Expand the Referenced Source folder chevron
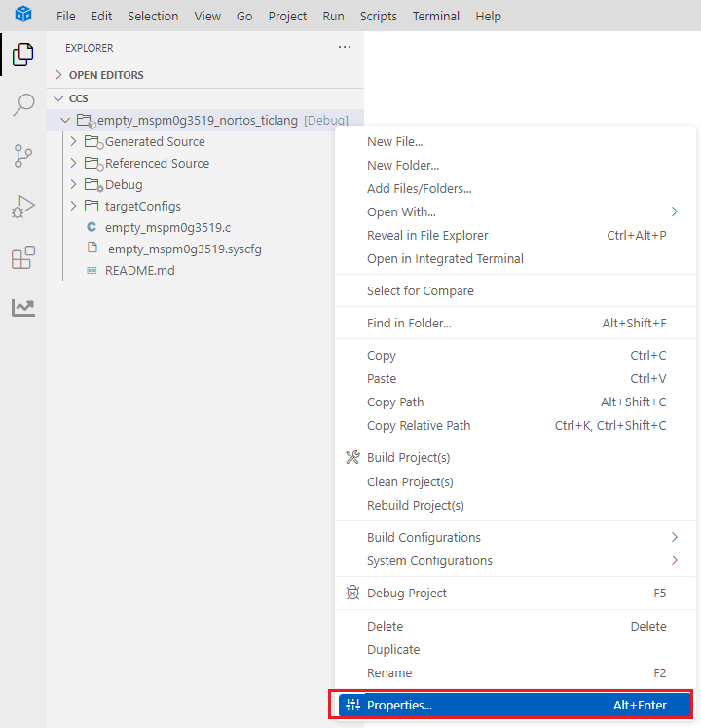 [x=73, y=163]
